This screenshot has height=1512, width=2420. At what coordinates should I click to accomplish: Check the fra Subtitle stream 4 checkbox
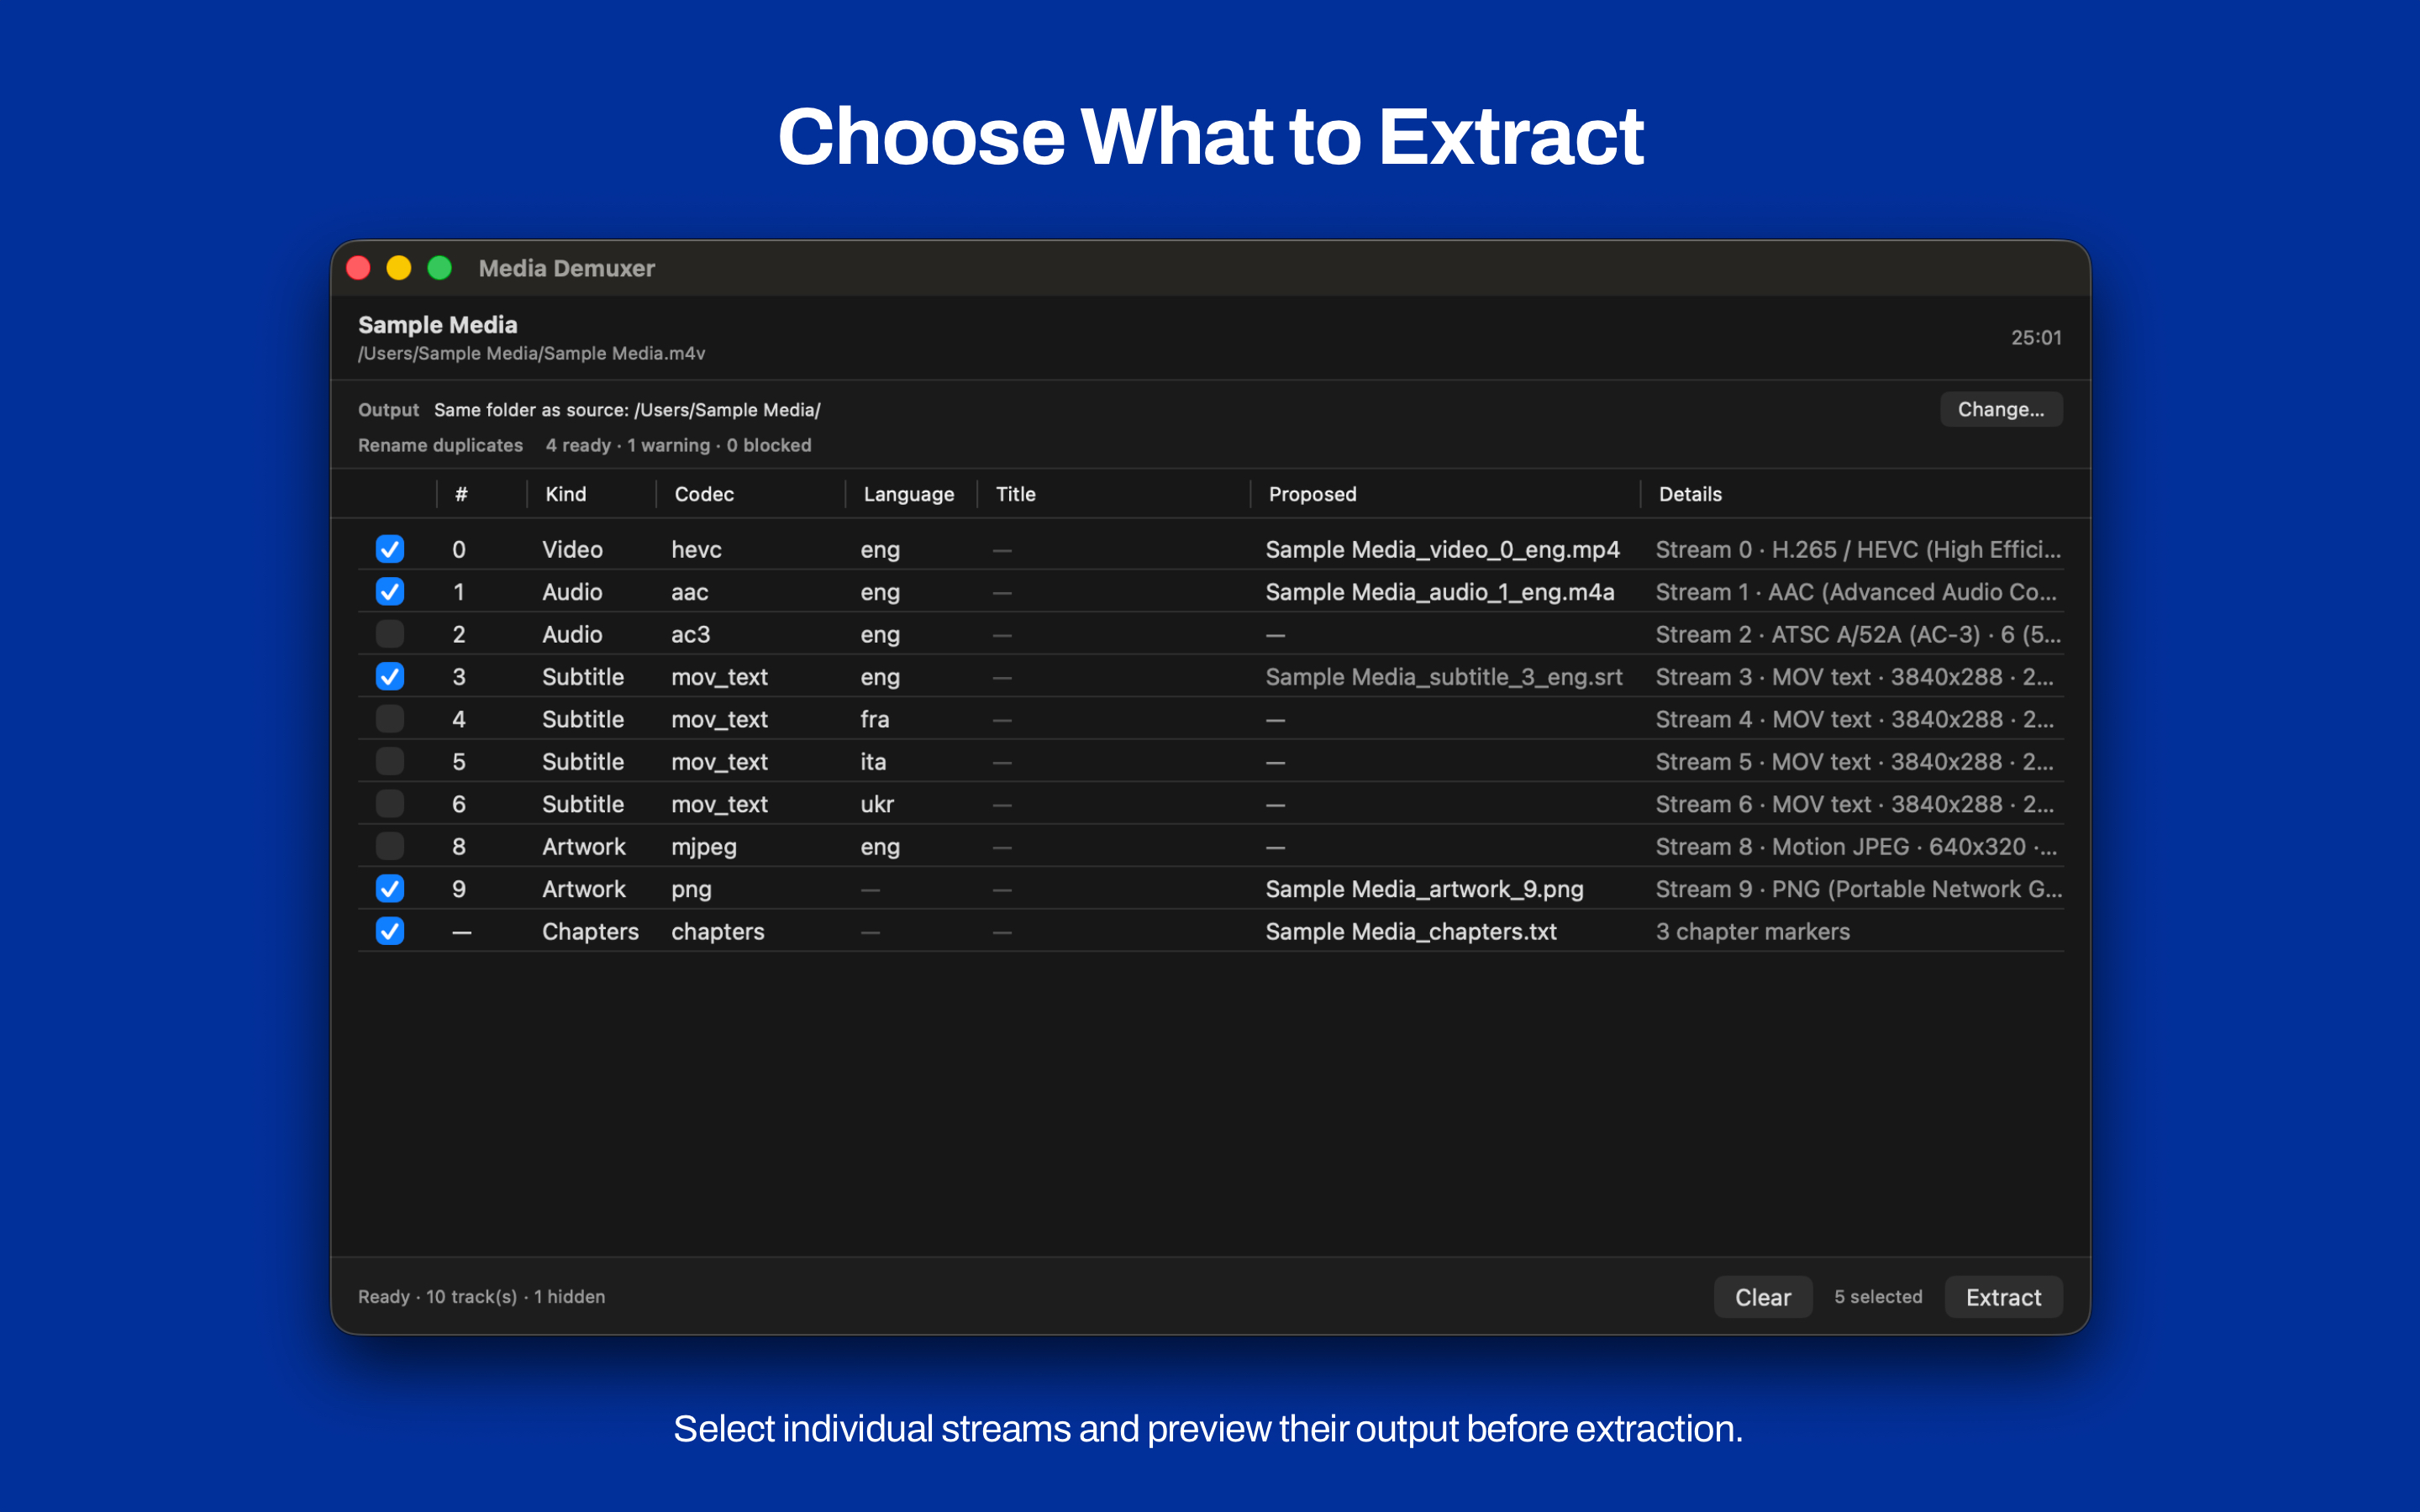coord(390,719)
